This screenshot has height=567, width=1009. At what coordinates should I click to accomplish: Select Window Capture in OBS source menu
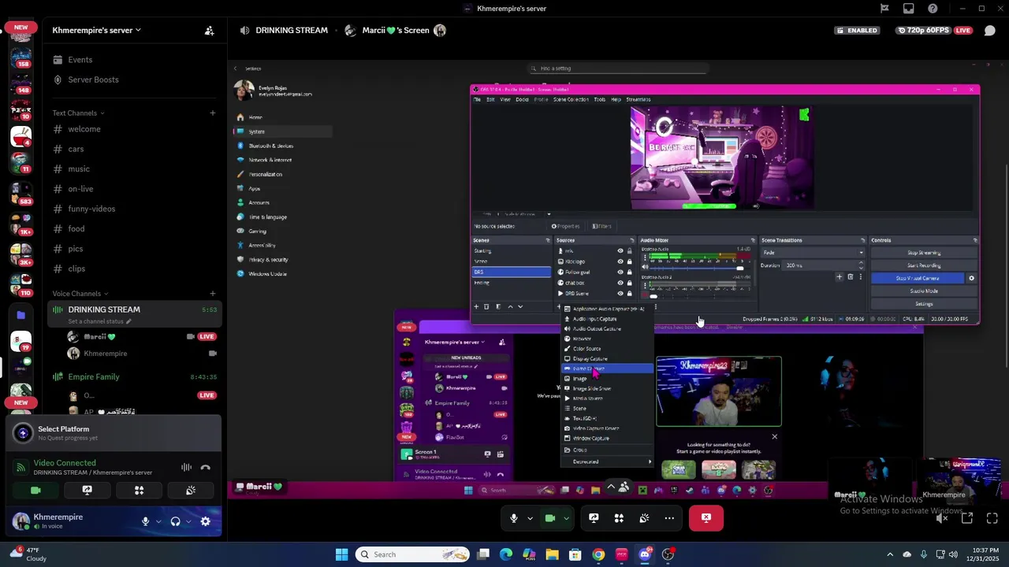[607, 439]
